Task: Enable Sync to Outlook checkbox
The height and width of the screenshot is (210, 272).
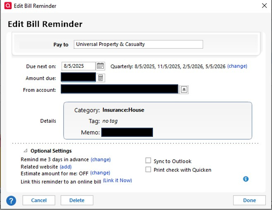Action: tap(148, 160)
